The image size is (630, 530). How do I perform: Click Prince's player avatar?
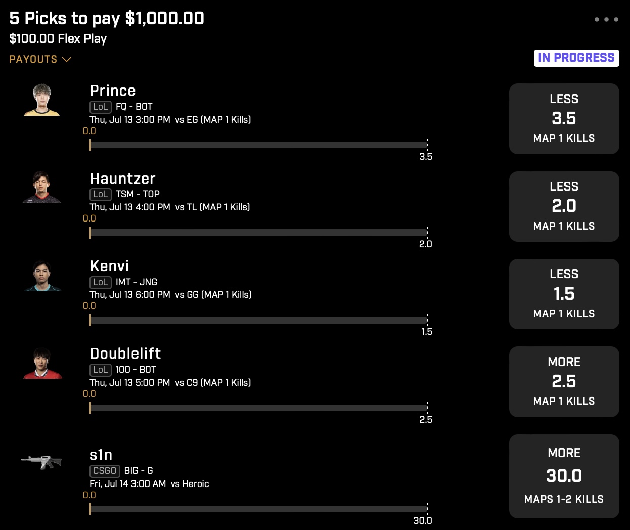pos(42,100)
